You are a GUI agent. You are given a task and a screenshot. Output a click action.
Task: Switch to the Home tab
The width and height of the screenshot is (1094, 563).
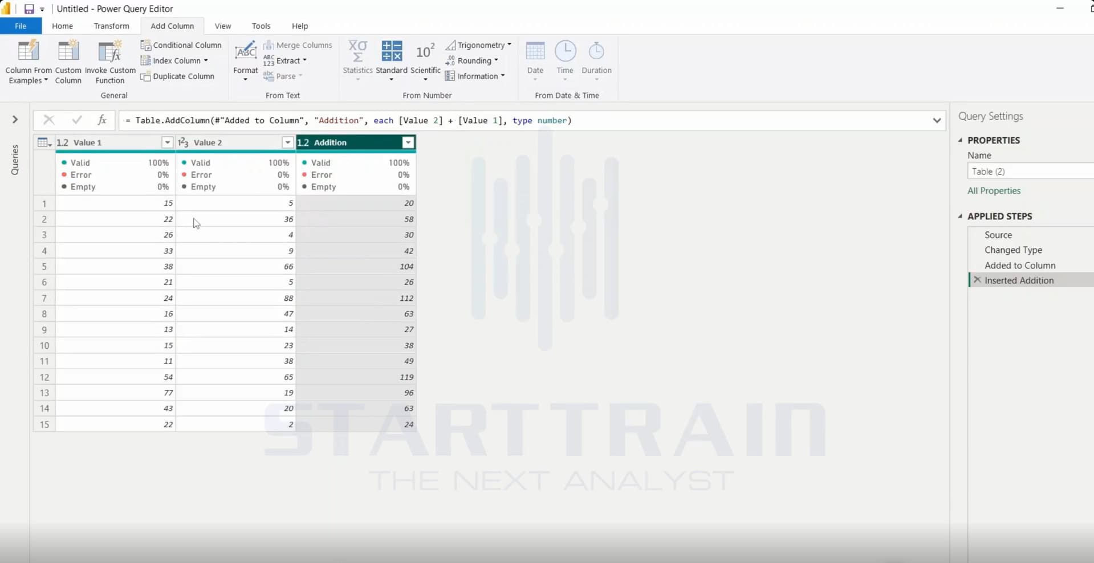[x=62, y=26]
